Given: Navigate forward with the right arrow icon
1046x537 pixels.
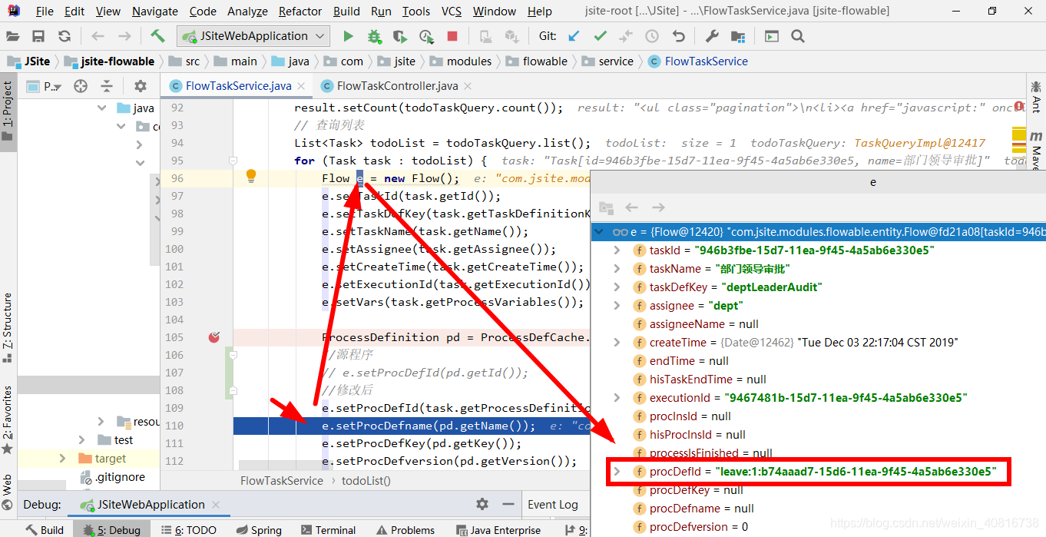Looking at the screenshot, I should pyautogui.click(x=124, y=36).
